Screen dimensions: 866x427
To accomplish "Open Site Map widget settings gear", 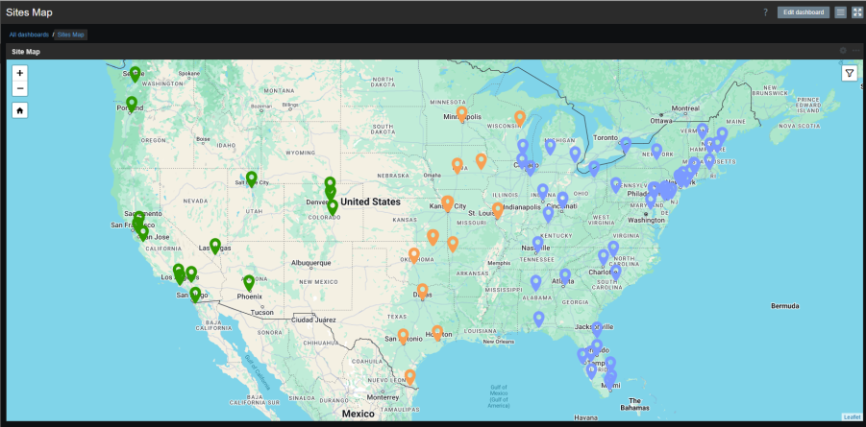I will [843, 51].
